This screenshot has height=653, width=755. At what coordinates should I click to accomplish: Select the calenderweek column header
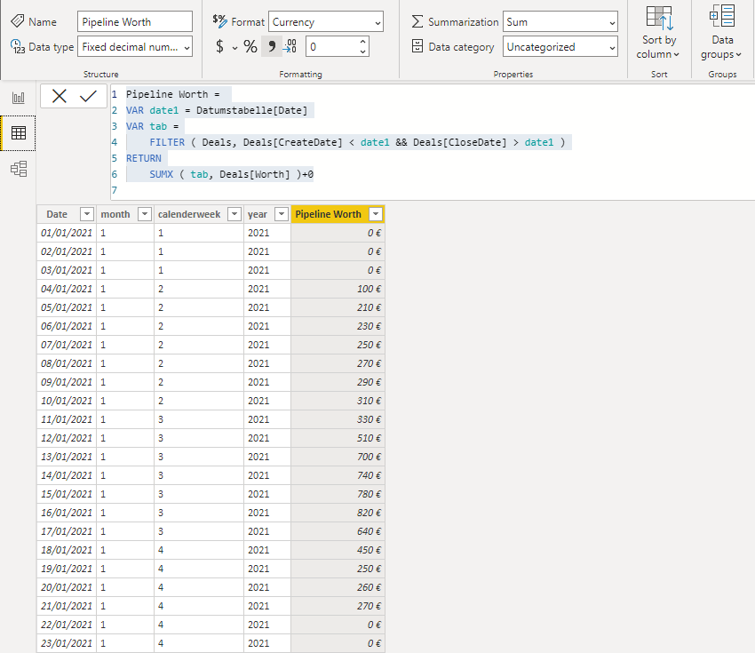pyautogui.click(x=189, y=214)
